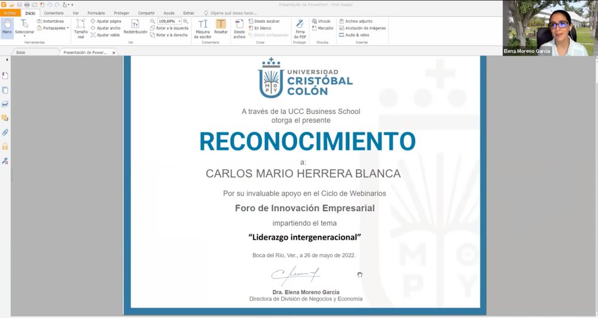
Task: Activate Redistribución reflow view
Action: [135, 27]
